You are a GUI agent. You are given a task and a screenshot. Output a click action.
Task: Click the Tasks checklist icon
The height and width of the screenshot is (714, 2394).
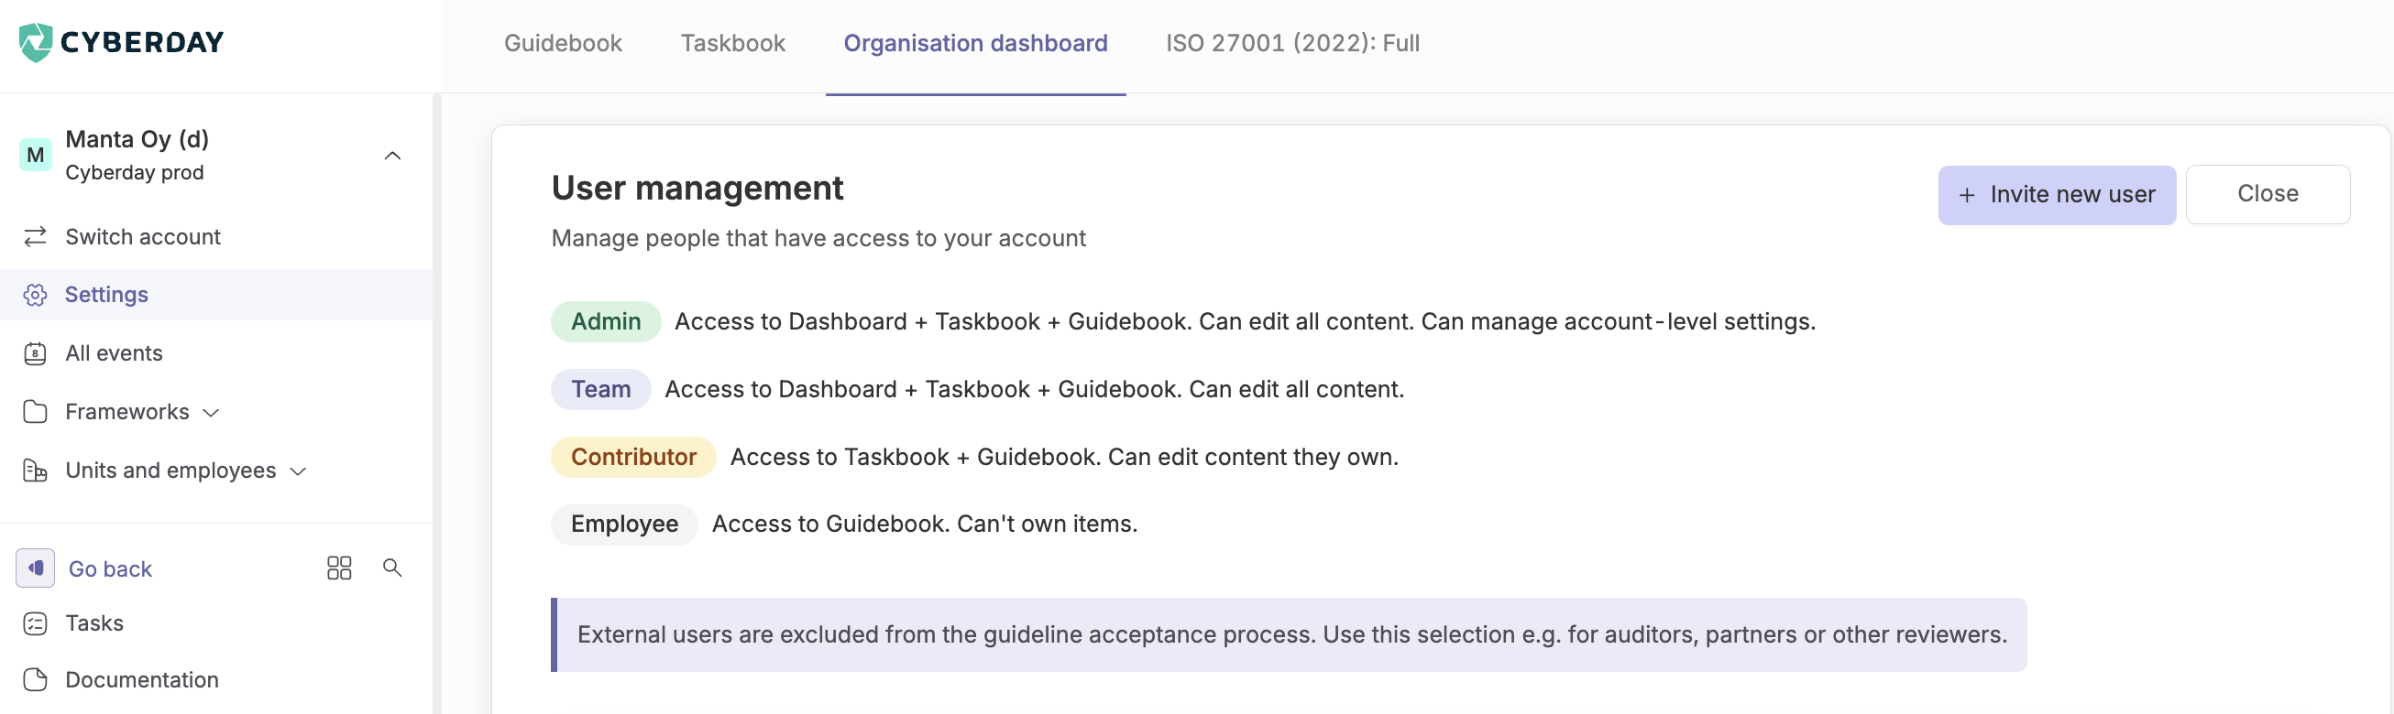pos(36,624)
